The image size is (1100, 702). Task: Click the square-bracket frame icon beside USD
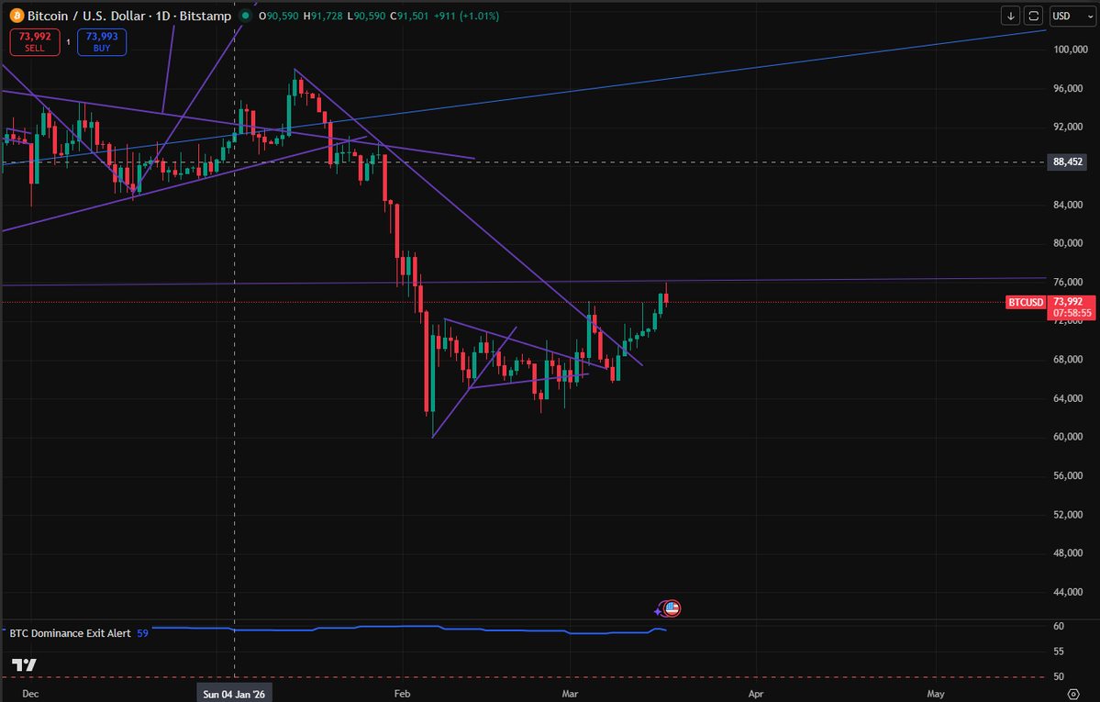pyautogui.click(x=1033, y=17)
